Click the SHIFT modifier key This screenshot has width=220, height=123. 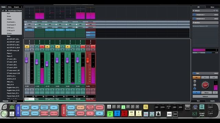tap(157, 107)
